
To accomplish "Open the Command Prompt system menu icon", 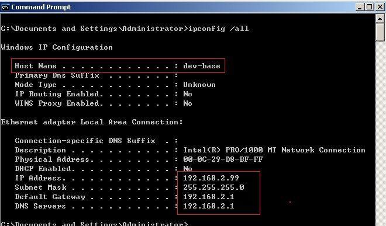I will 5,7.
